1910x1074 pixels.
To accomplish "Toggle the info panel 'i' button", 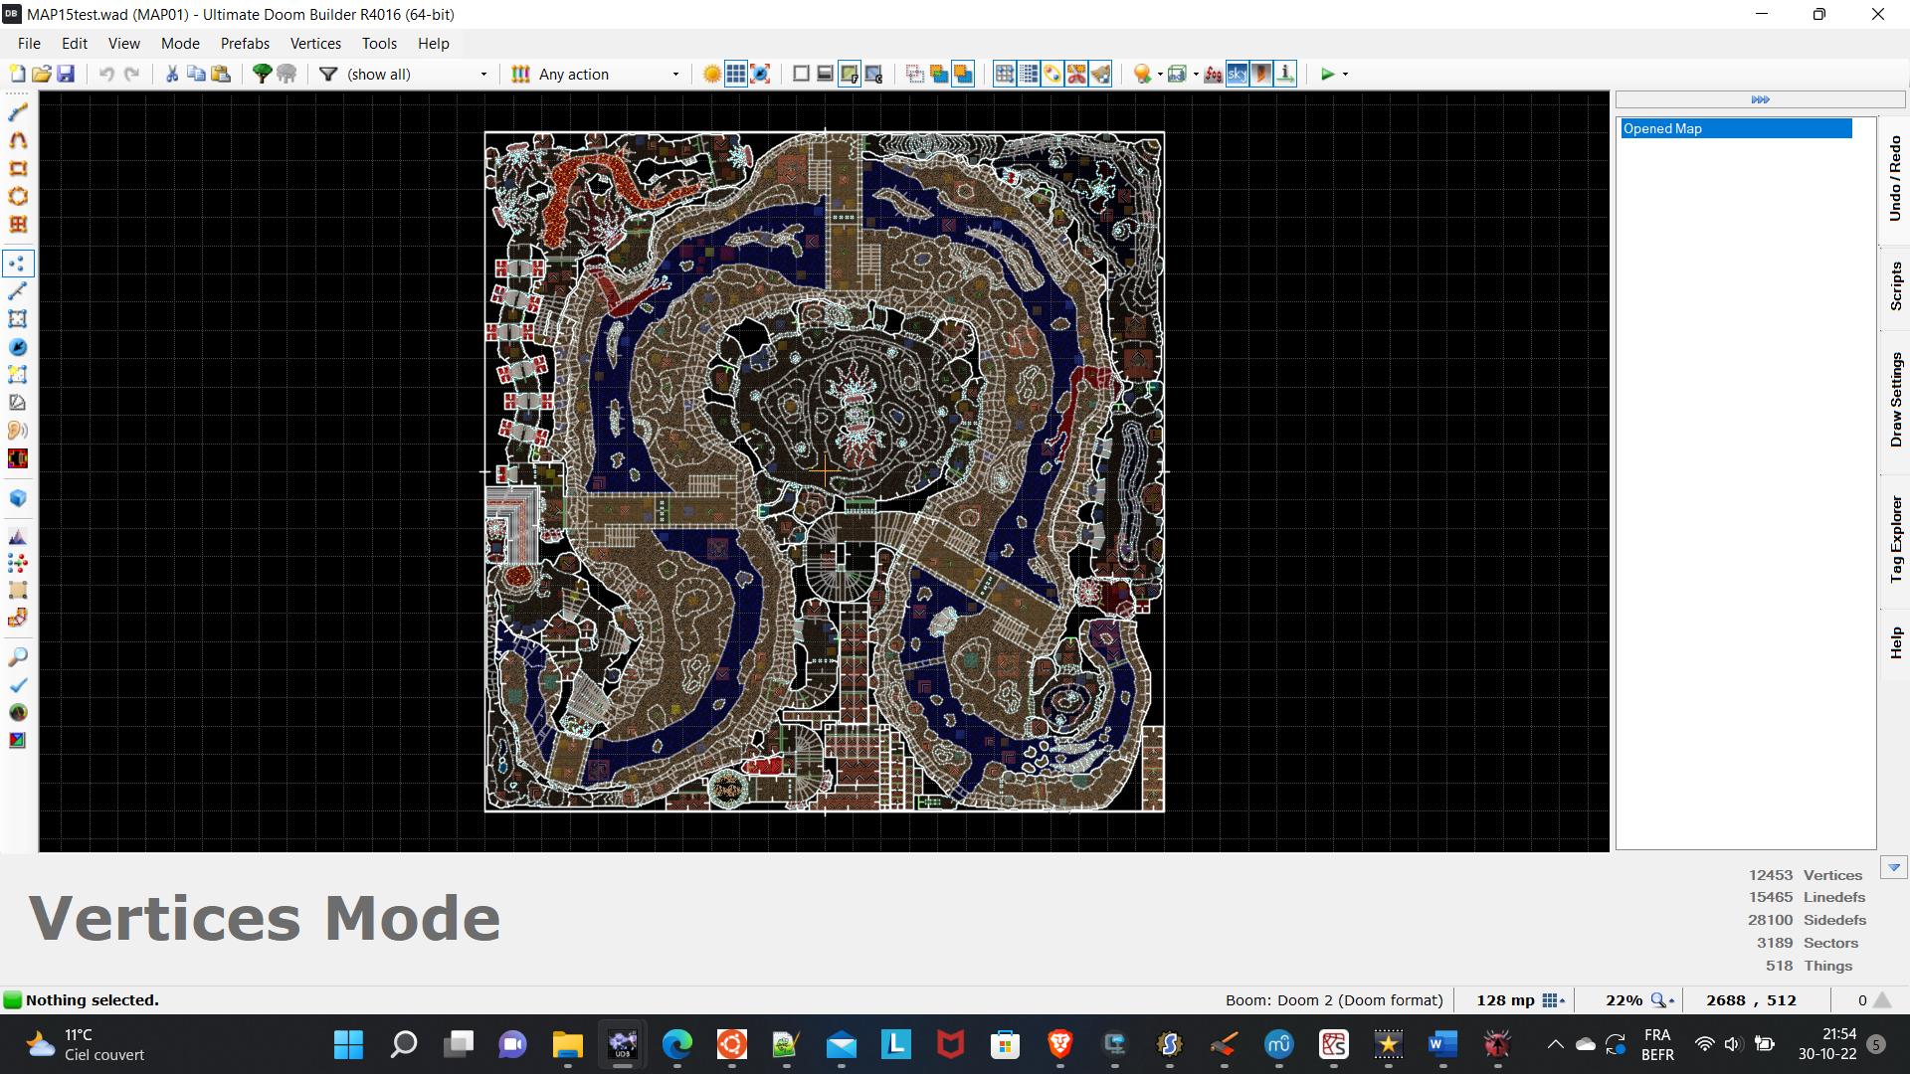I will pos(1285,74).
